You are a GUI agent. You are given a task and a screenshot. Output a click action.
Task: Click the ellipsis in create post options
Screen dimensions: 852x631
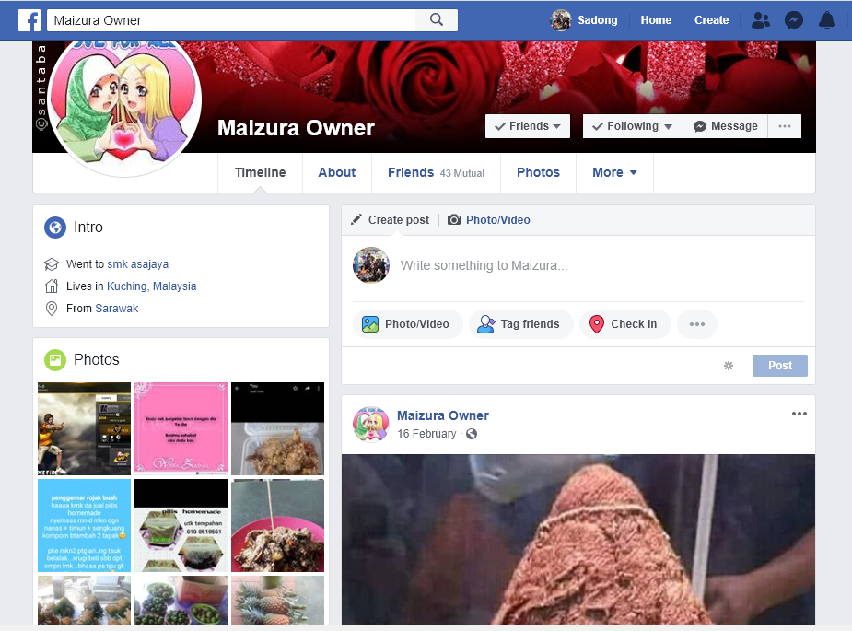[x=697, y=324]
